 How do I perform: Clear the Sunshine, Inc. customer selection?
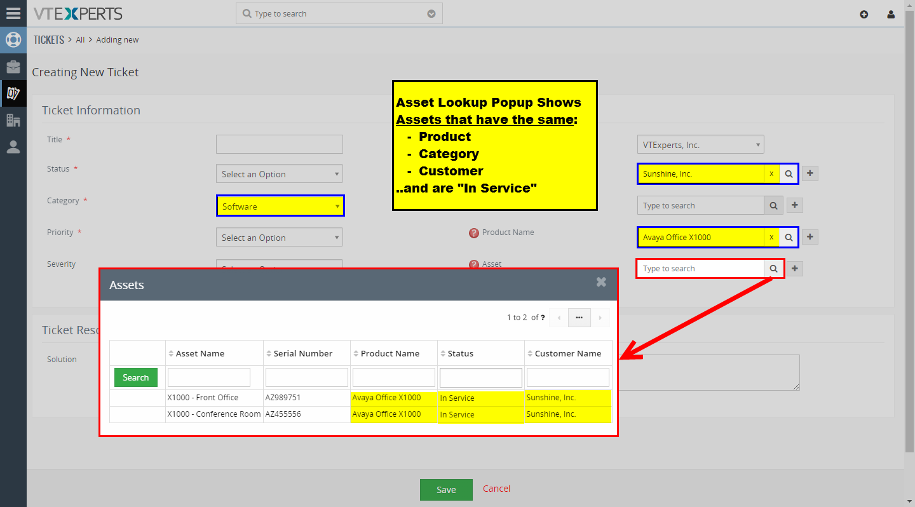click(x=771, y=173)
